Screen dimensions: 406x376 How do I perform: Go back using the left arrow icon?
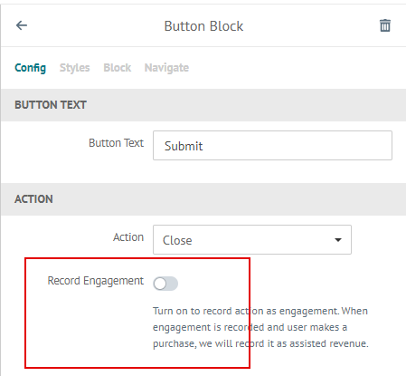(x=22, y=25)
